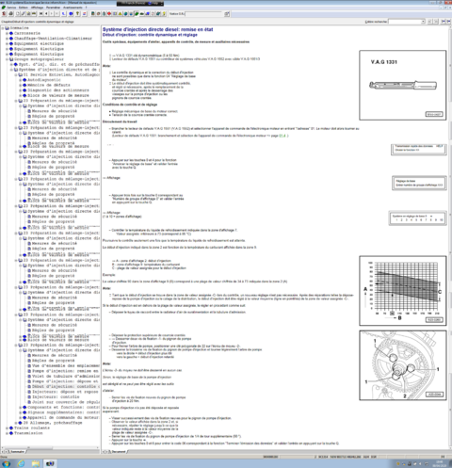Click the last blue-arrow search navigation button
The image size is (452, 468).
coord(449,22)
